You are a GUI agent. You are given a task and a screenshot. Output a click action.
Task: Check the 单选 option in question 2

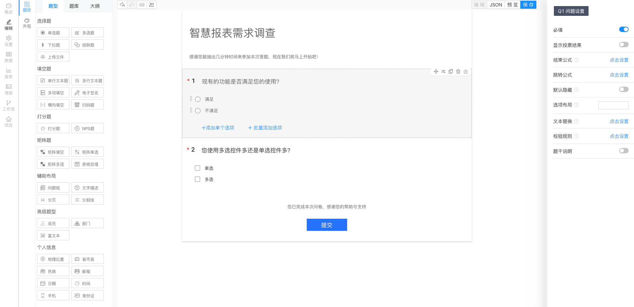(198, 168)
